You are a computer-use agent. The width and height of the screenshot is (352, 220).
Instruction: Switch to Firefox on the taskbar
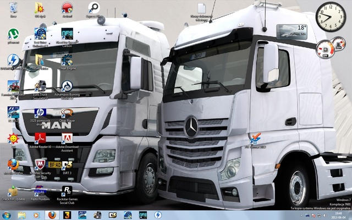52,215
